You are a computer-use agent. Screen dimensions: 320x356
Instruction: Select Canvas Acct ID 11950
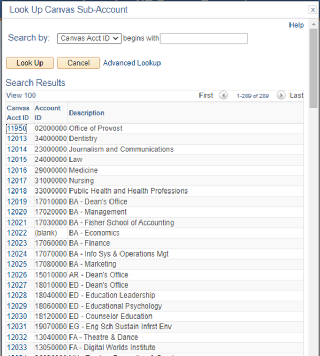pyautogui.click(x=16, y=128)
